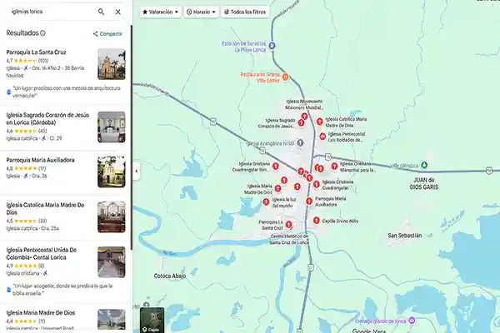The image size is (500, 333).
Task: Open the Horario filter dropdown
Action: coord(201,12)
